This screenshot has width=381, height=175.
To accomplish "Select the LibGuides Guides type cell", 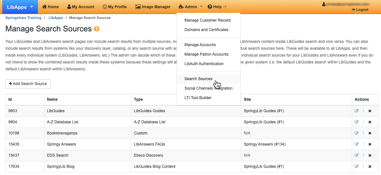I will click(x=186, y=111).
